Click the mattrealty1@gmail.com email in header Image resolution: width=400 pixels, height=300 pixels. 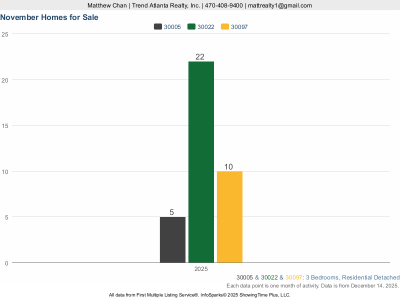(280, 5)
